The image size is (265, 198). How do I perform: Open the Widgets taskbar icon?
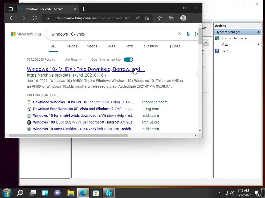point(45,193)
